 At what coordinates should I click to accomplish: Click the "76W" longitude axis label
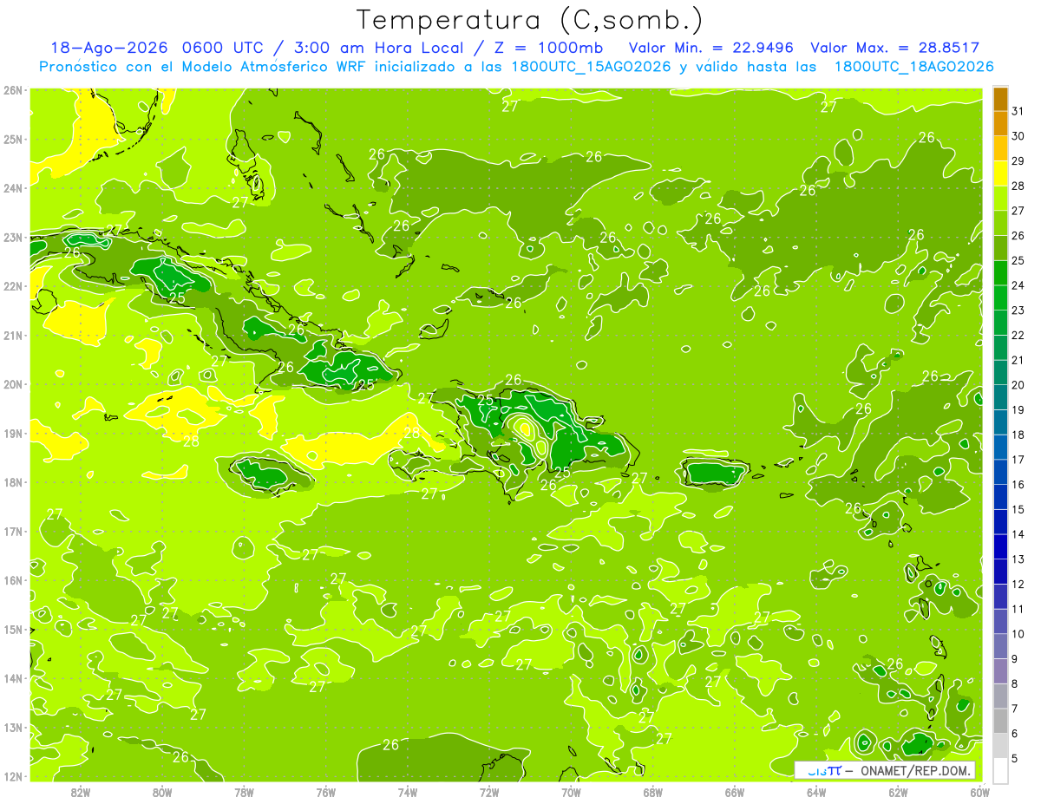click(326, 792)
